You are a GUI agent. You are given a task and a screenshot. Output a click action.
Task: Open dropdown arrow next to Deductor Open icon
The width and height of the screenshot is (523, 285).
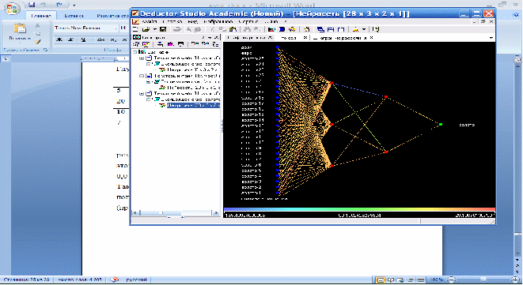(x=154, y=30)
